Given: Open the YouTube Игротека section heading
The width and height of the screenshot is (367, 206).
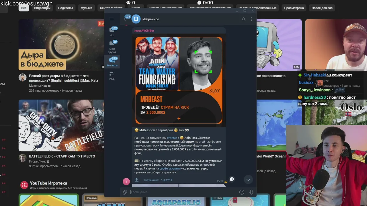Looking at the screenshot, I should coord(48,183).
